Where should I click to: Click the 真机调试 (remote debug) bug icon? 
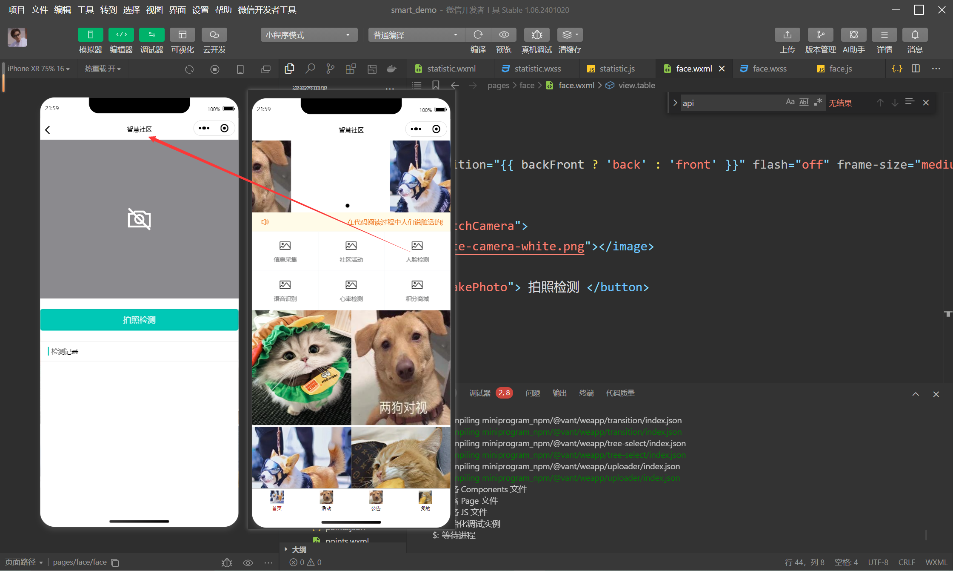(536, 35)
